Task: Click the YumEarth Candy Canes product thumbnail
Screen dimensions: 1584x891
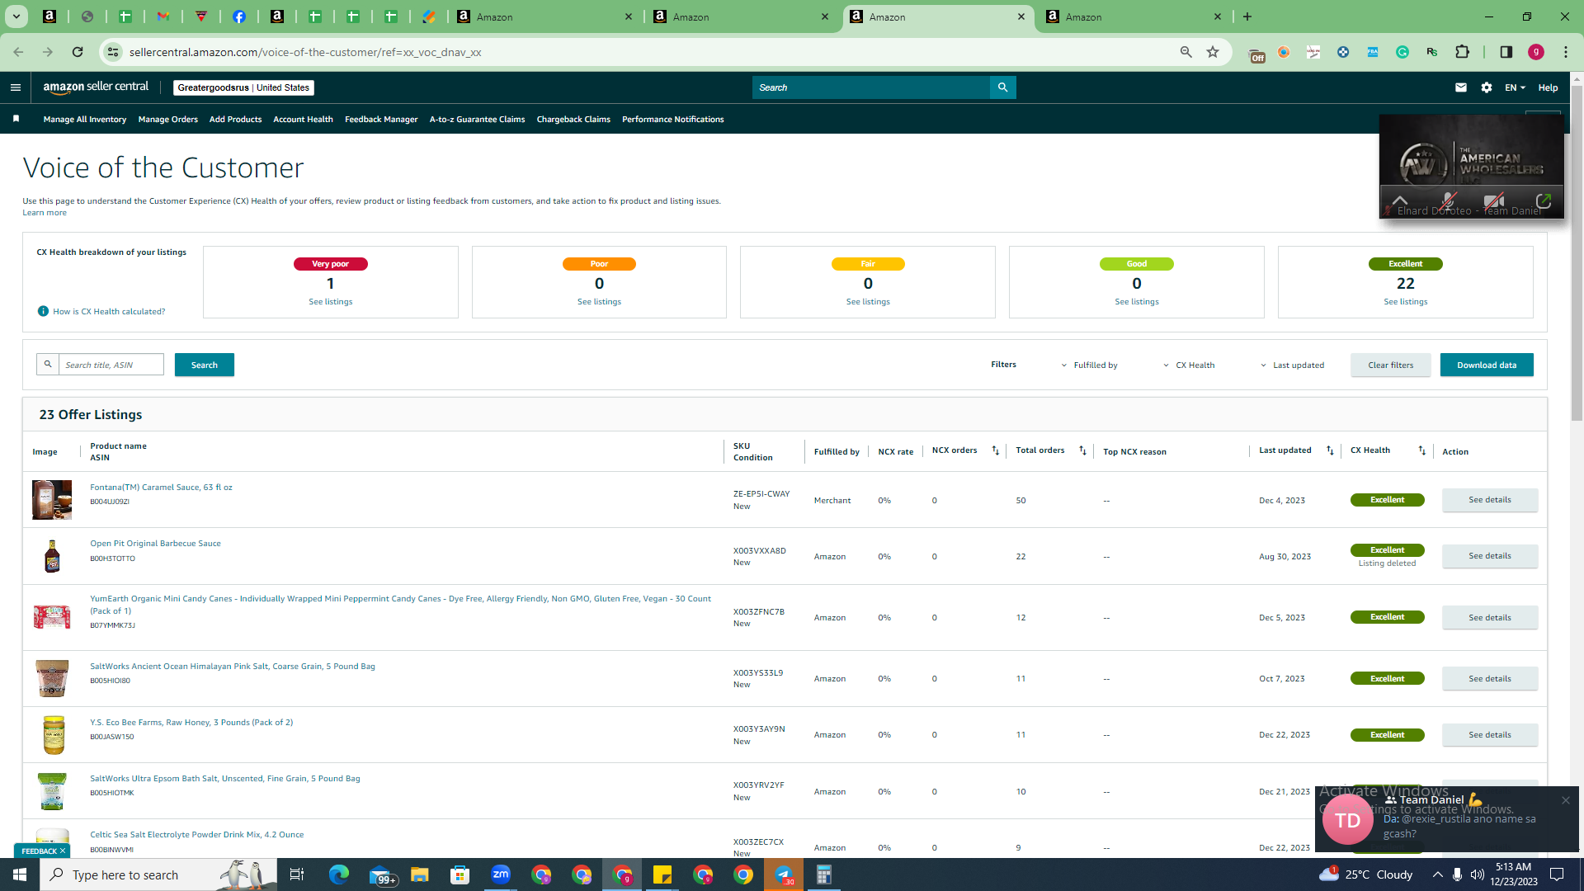Action: coord(52,617)
